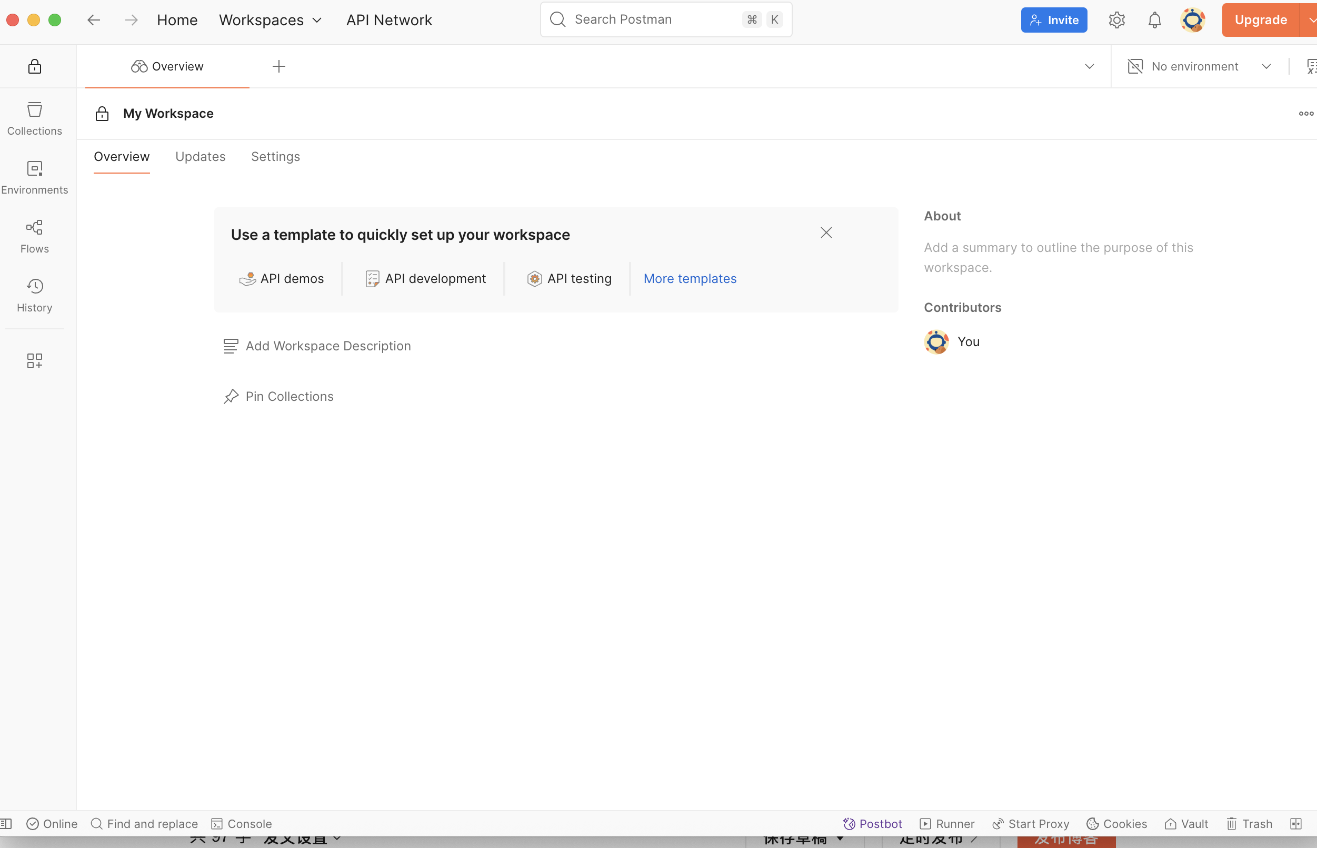Image resolution: width=1317 pixels, height=848 pixels.
Task: Click the About summary placeholder text
Action: pyautogui.click(x=1058, y=258)
